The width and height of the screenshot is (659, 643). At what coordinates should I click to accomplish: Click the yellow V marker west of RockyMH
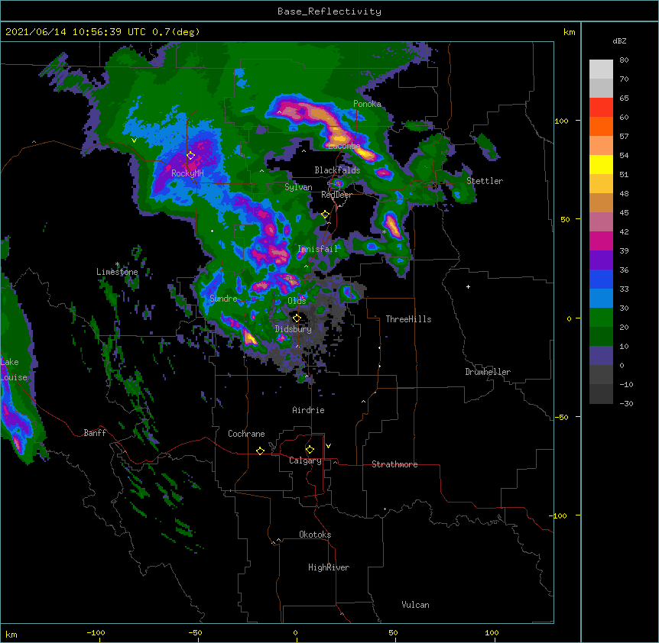pyautogui.click(x=134, y=141)
